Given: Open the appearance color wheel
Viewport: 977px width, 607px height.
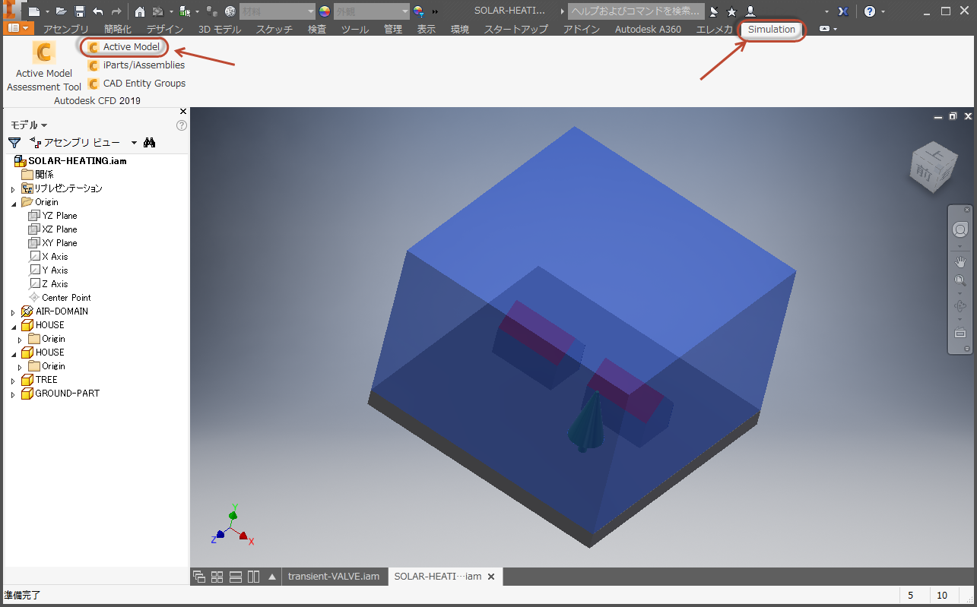Looking at the screenshot, I should coord(325,11).
